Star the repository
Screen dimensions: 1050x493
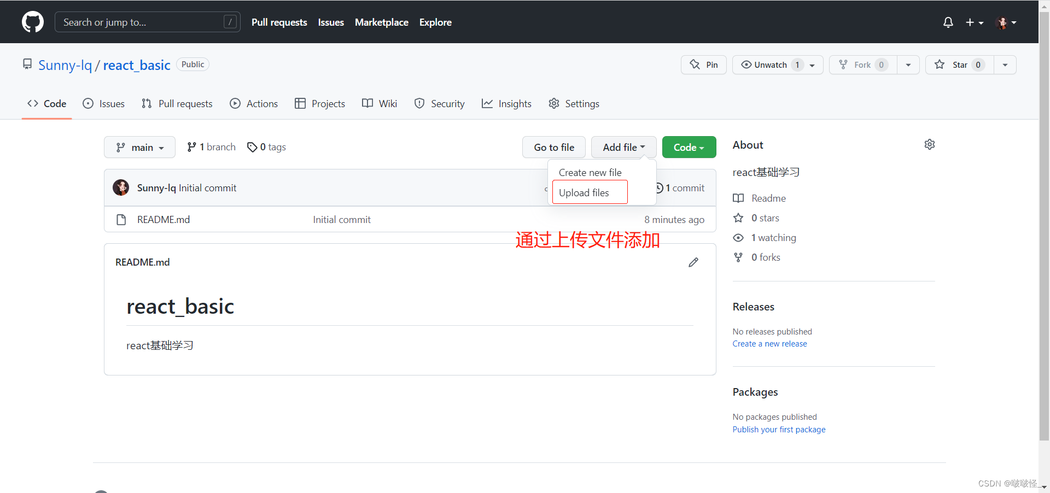(x=960, y=64)
